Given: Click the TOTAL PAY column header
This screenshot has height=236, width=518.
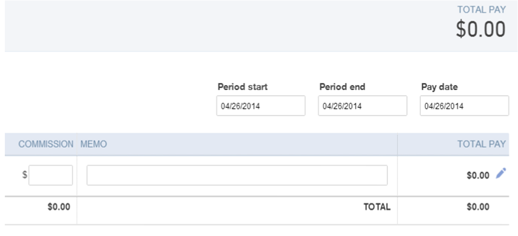Looking at the screenshot, I should [481, 144].
